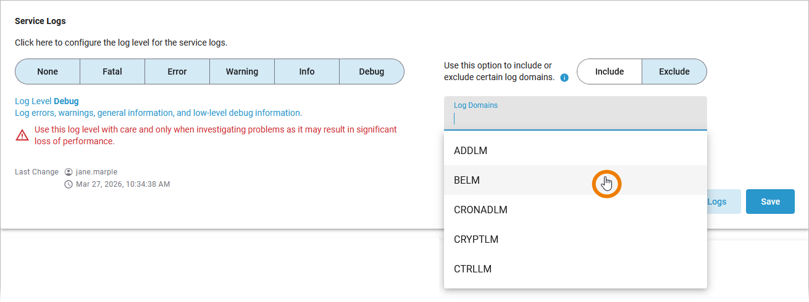Click the Log Domains input field
This screenshot has width=809, height=302.
575,118
